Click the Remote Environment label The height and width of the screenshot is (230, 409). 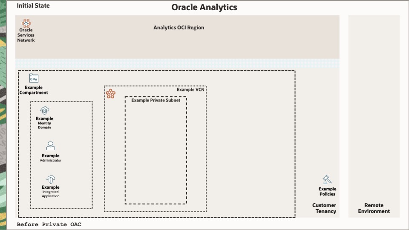[374, 208]
